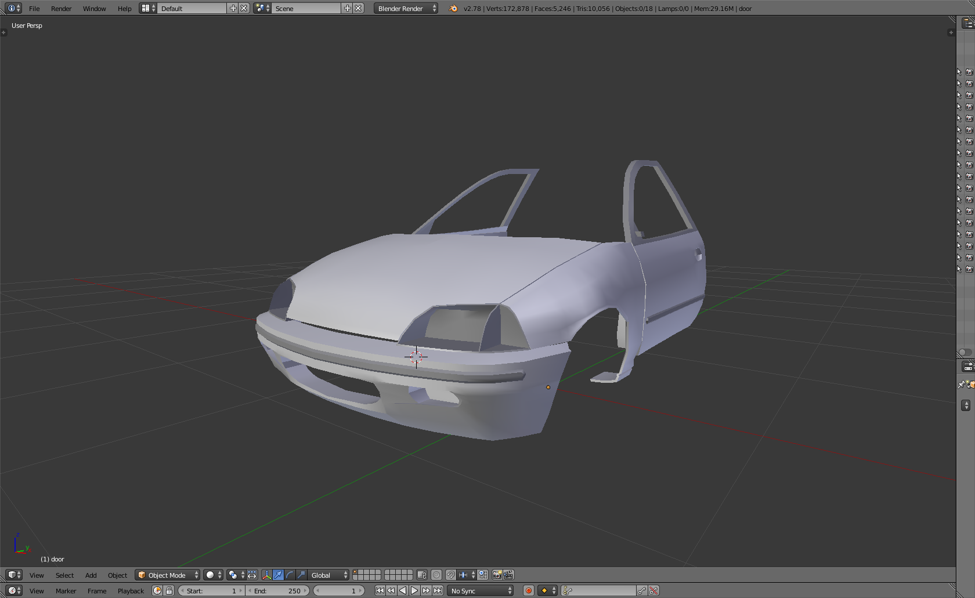Open the keying type diamond selector
The width and height of the screenshot is (975, 598).
pos(548,590)
